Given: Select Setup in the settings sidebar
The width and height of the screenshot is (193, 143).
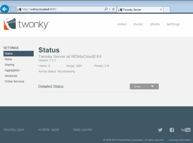Looking at the screenshot, I should click(8, 59).
